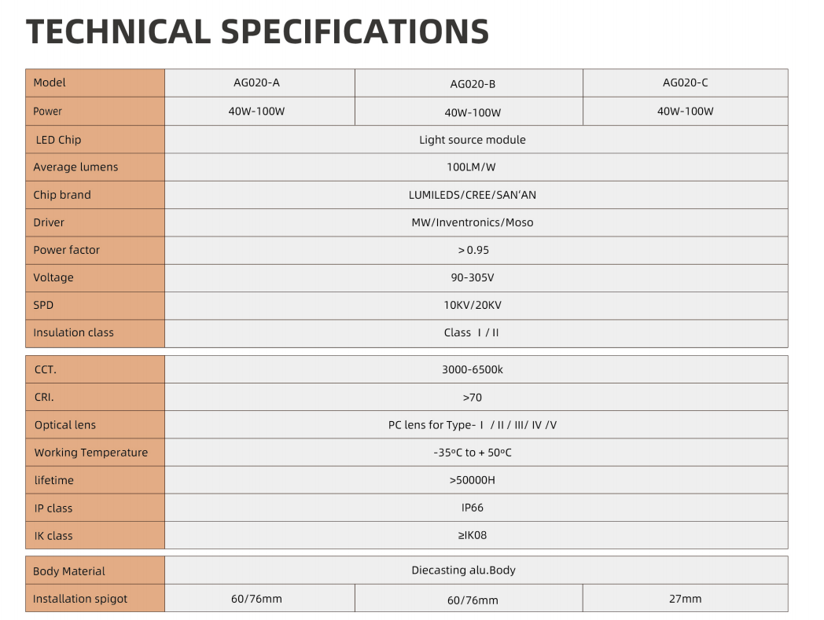Select the working temperature range value
Image resolution: width=824 pixels, height=620 pixels.
click(473, 453)
